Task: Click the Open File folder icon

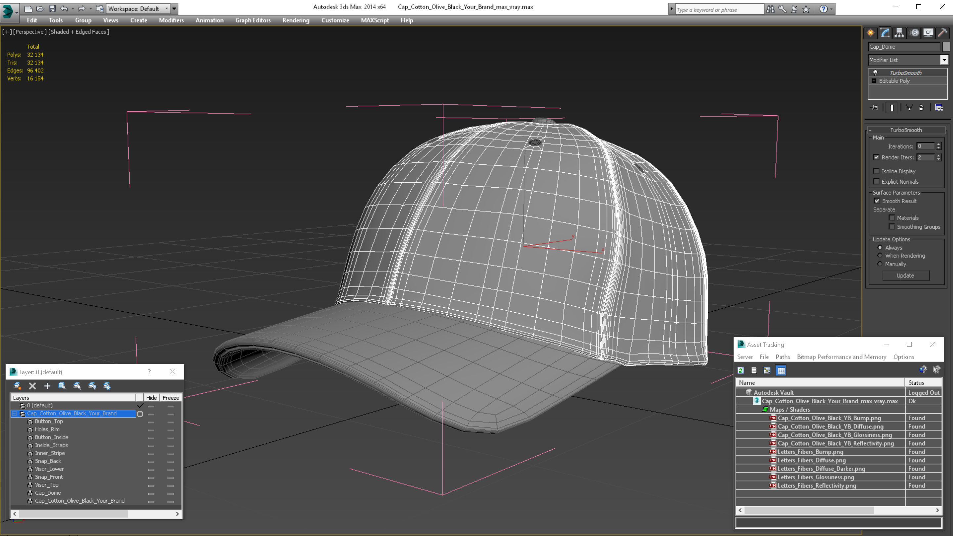Action: (40, 9)
